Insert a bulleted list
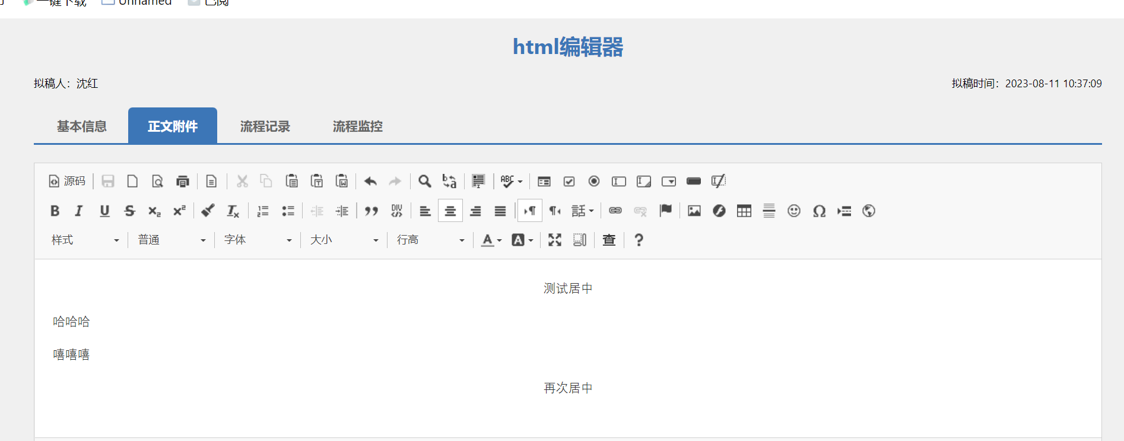 (288, 211)
